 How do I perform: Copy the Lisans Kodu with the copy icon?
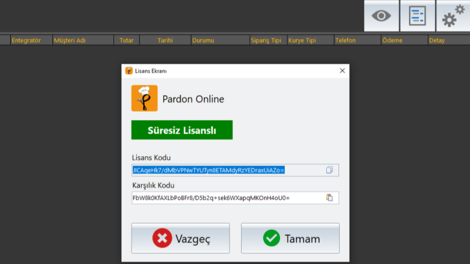(330, 170)
